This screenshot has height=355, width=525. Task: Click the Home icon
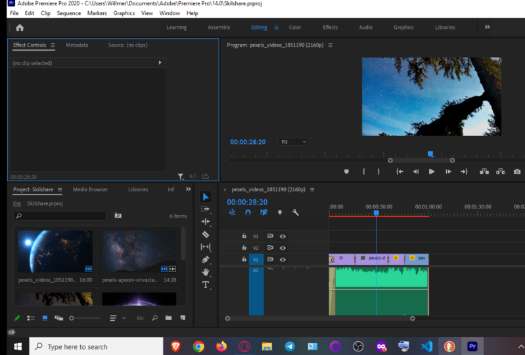[20, 28]
